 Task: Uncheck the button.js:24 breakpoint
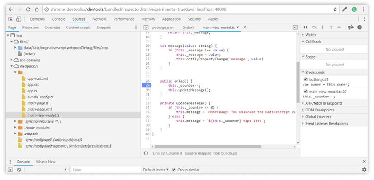pyautogui.click(x=306, y=79)
